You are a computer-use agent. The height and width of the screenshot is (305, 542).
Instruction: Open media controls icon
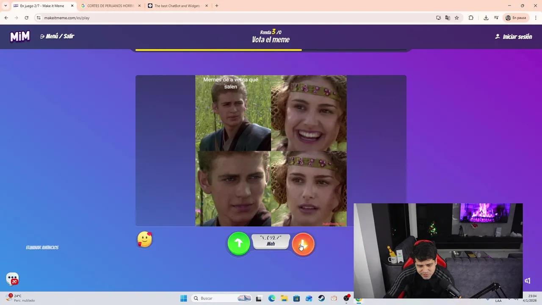(496, 18)
